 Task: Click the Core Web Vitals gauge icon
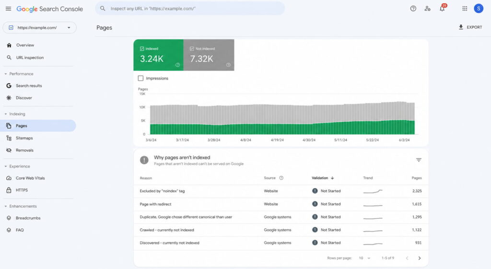point(9,178)
